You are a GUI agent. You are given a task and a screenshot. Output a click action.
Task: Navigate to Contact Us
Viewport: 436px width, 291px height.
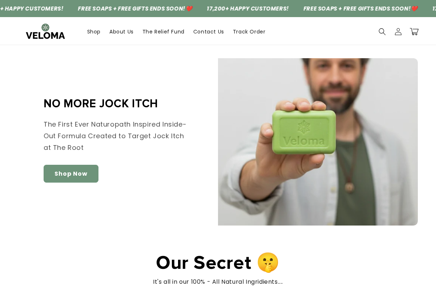tap(209, 32)
